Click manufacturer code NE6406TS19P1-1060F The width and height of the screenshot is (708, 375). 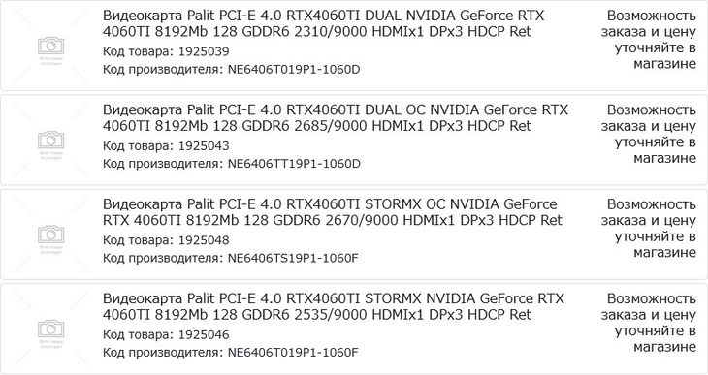pyautogui.click(x=293, y=258)
